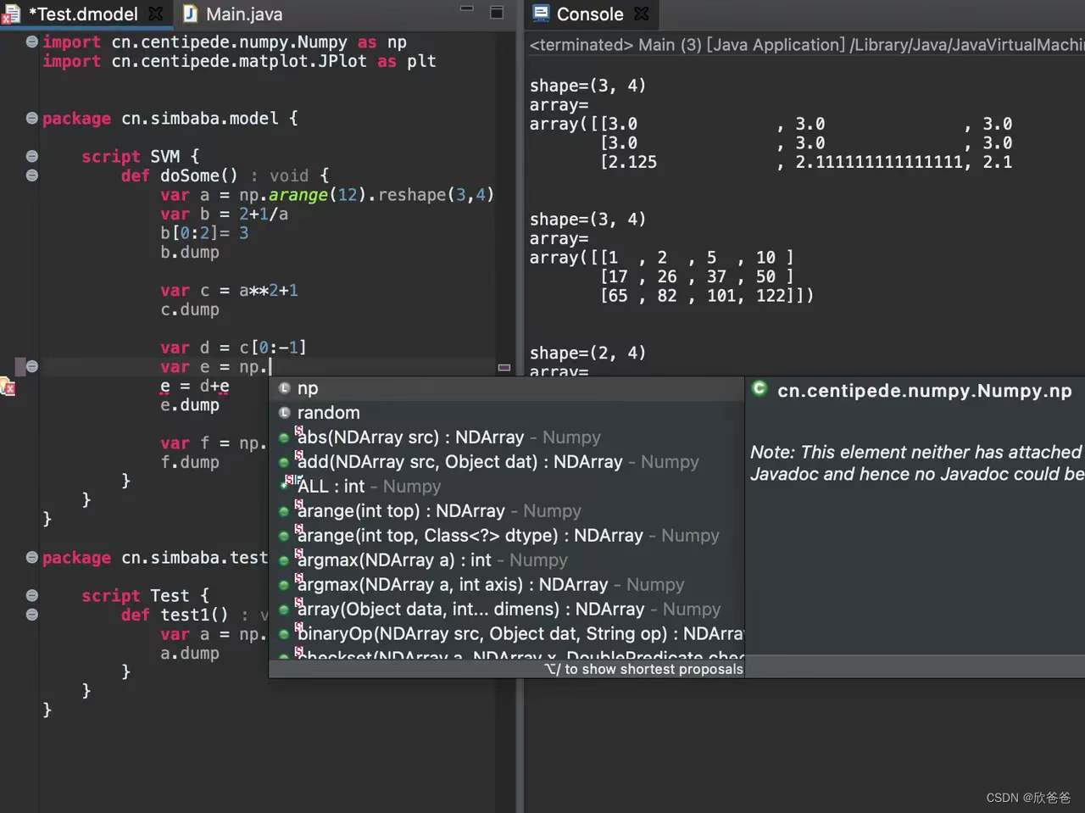Click the Console monitor icon
This screenshot has width=1085, height=813.
[x=540, y=13]
